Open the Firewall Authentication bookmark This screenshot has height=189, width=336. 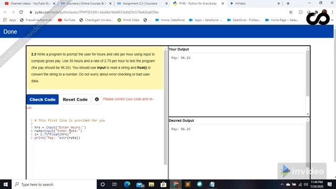click(x=37, y=20)
